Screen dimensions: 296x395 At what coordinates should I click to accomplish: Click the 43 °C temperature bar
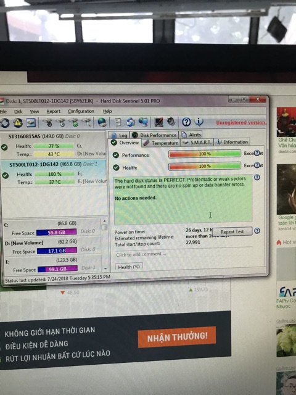point(54,154)
